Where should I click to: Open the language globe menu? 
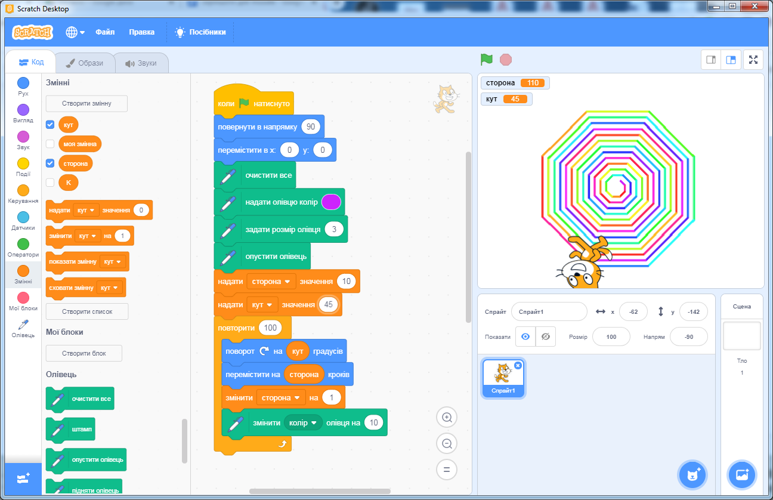click(75, 32)
